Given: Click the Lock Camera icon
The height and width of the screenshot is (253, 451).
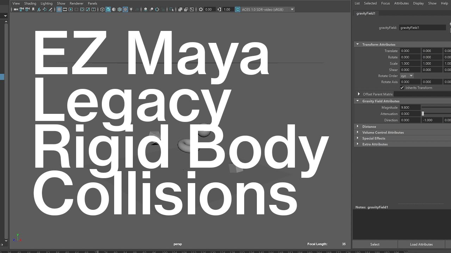Looking at the screenshot, I should [21, 9].
